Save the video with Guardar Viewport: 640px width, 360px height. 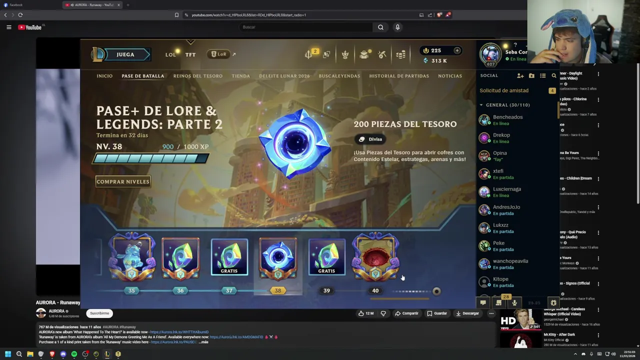(437, 313)
